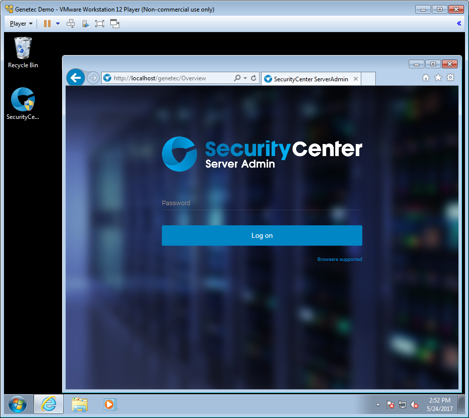469x418 pixels.
Task: Select the SecurityCenter ServerAdmin tab
Action: [311, 79]
